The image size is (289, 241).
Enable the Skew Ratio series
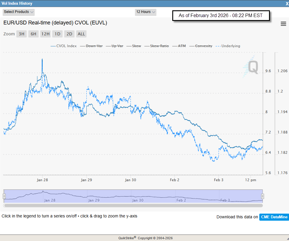(x=159, y=46)
